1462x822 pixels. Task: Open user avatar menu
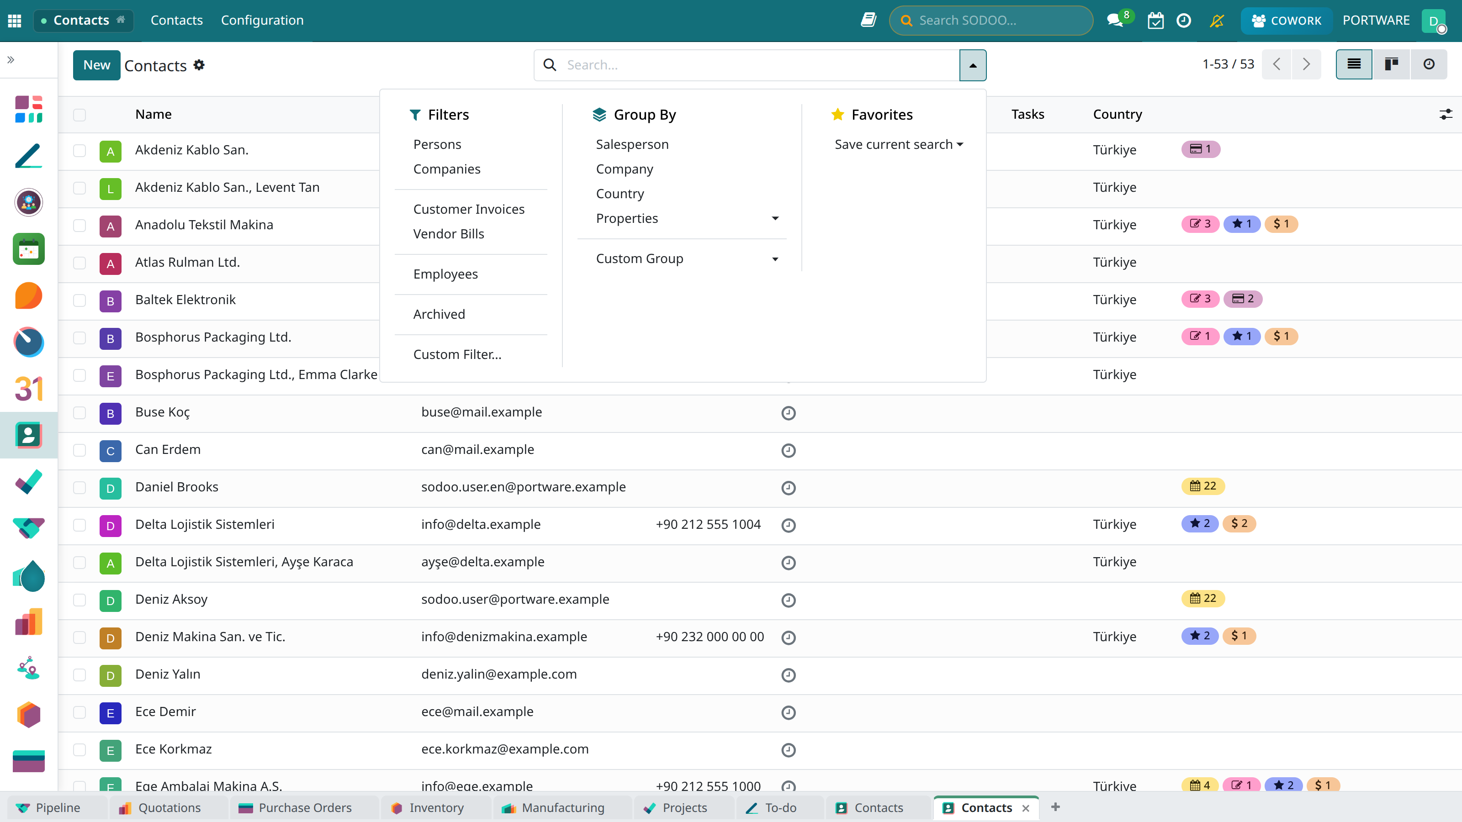click(x=1434, y=21)
